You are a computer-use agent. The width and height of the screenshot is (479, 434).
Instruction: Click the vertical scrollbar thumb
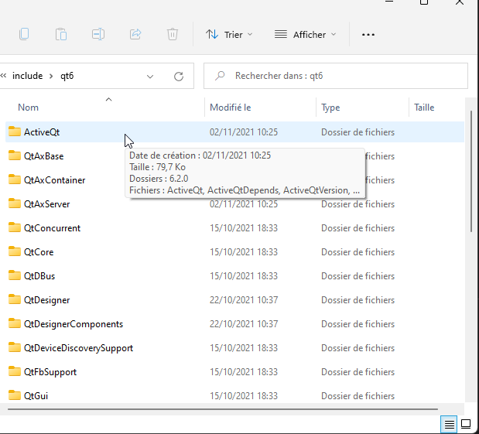(x=471, y=171)
